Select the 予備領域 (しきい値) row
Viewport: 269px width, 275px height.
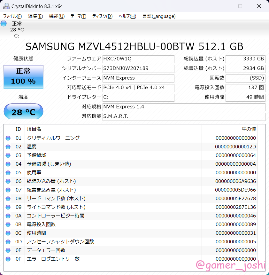(131, 164)
